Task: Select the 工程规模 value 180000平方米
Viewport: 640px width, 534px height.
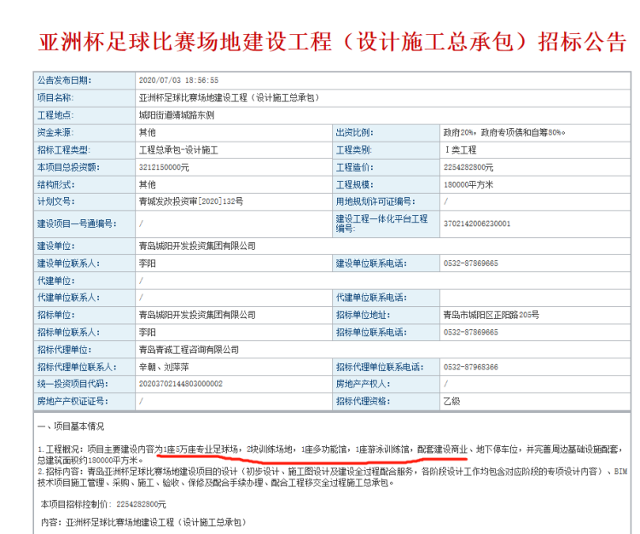Action: [468, 185]
